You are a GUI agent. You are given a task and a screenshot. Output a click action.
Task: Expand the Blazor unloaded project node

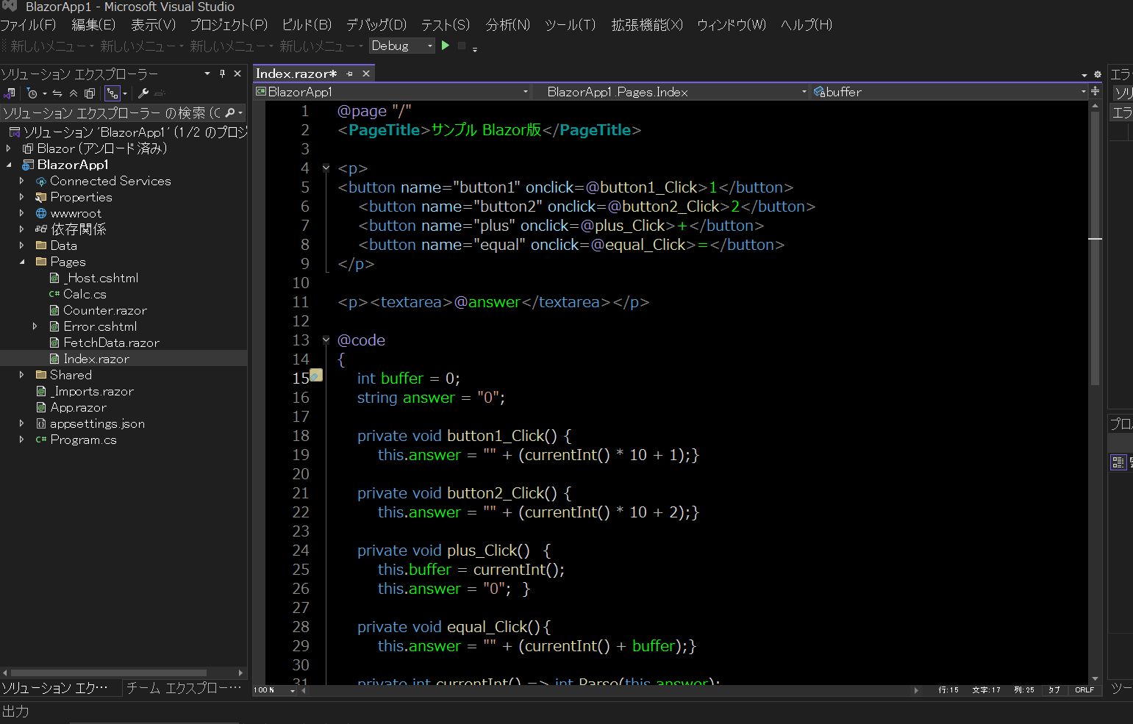tap(9, 148)
